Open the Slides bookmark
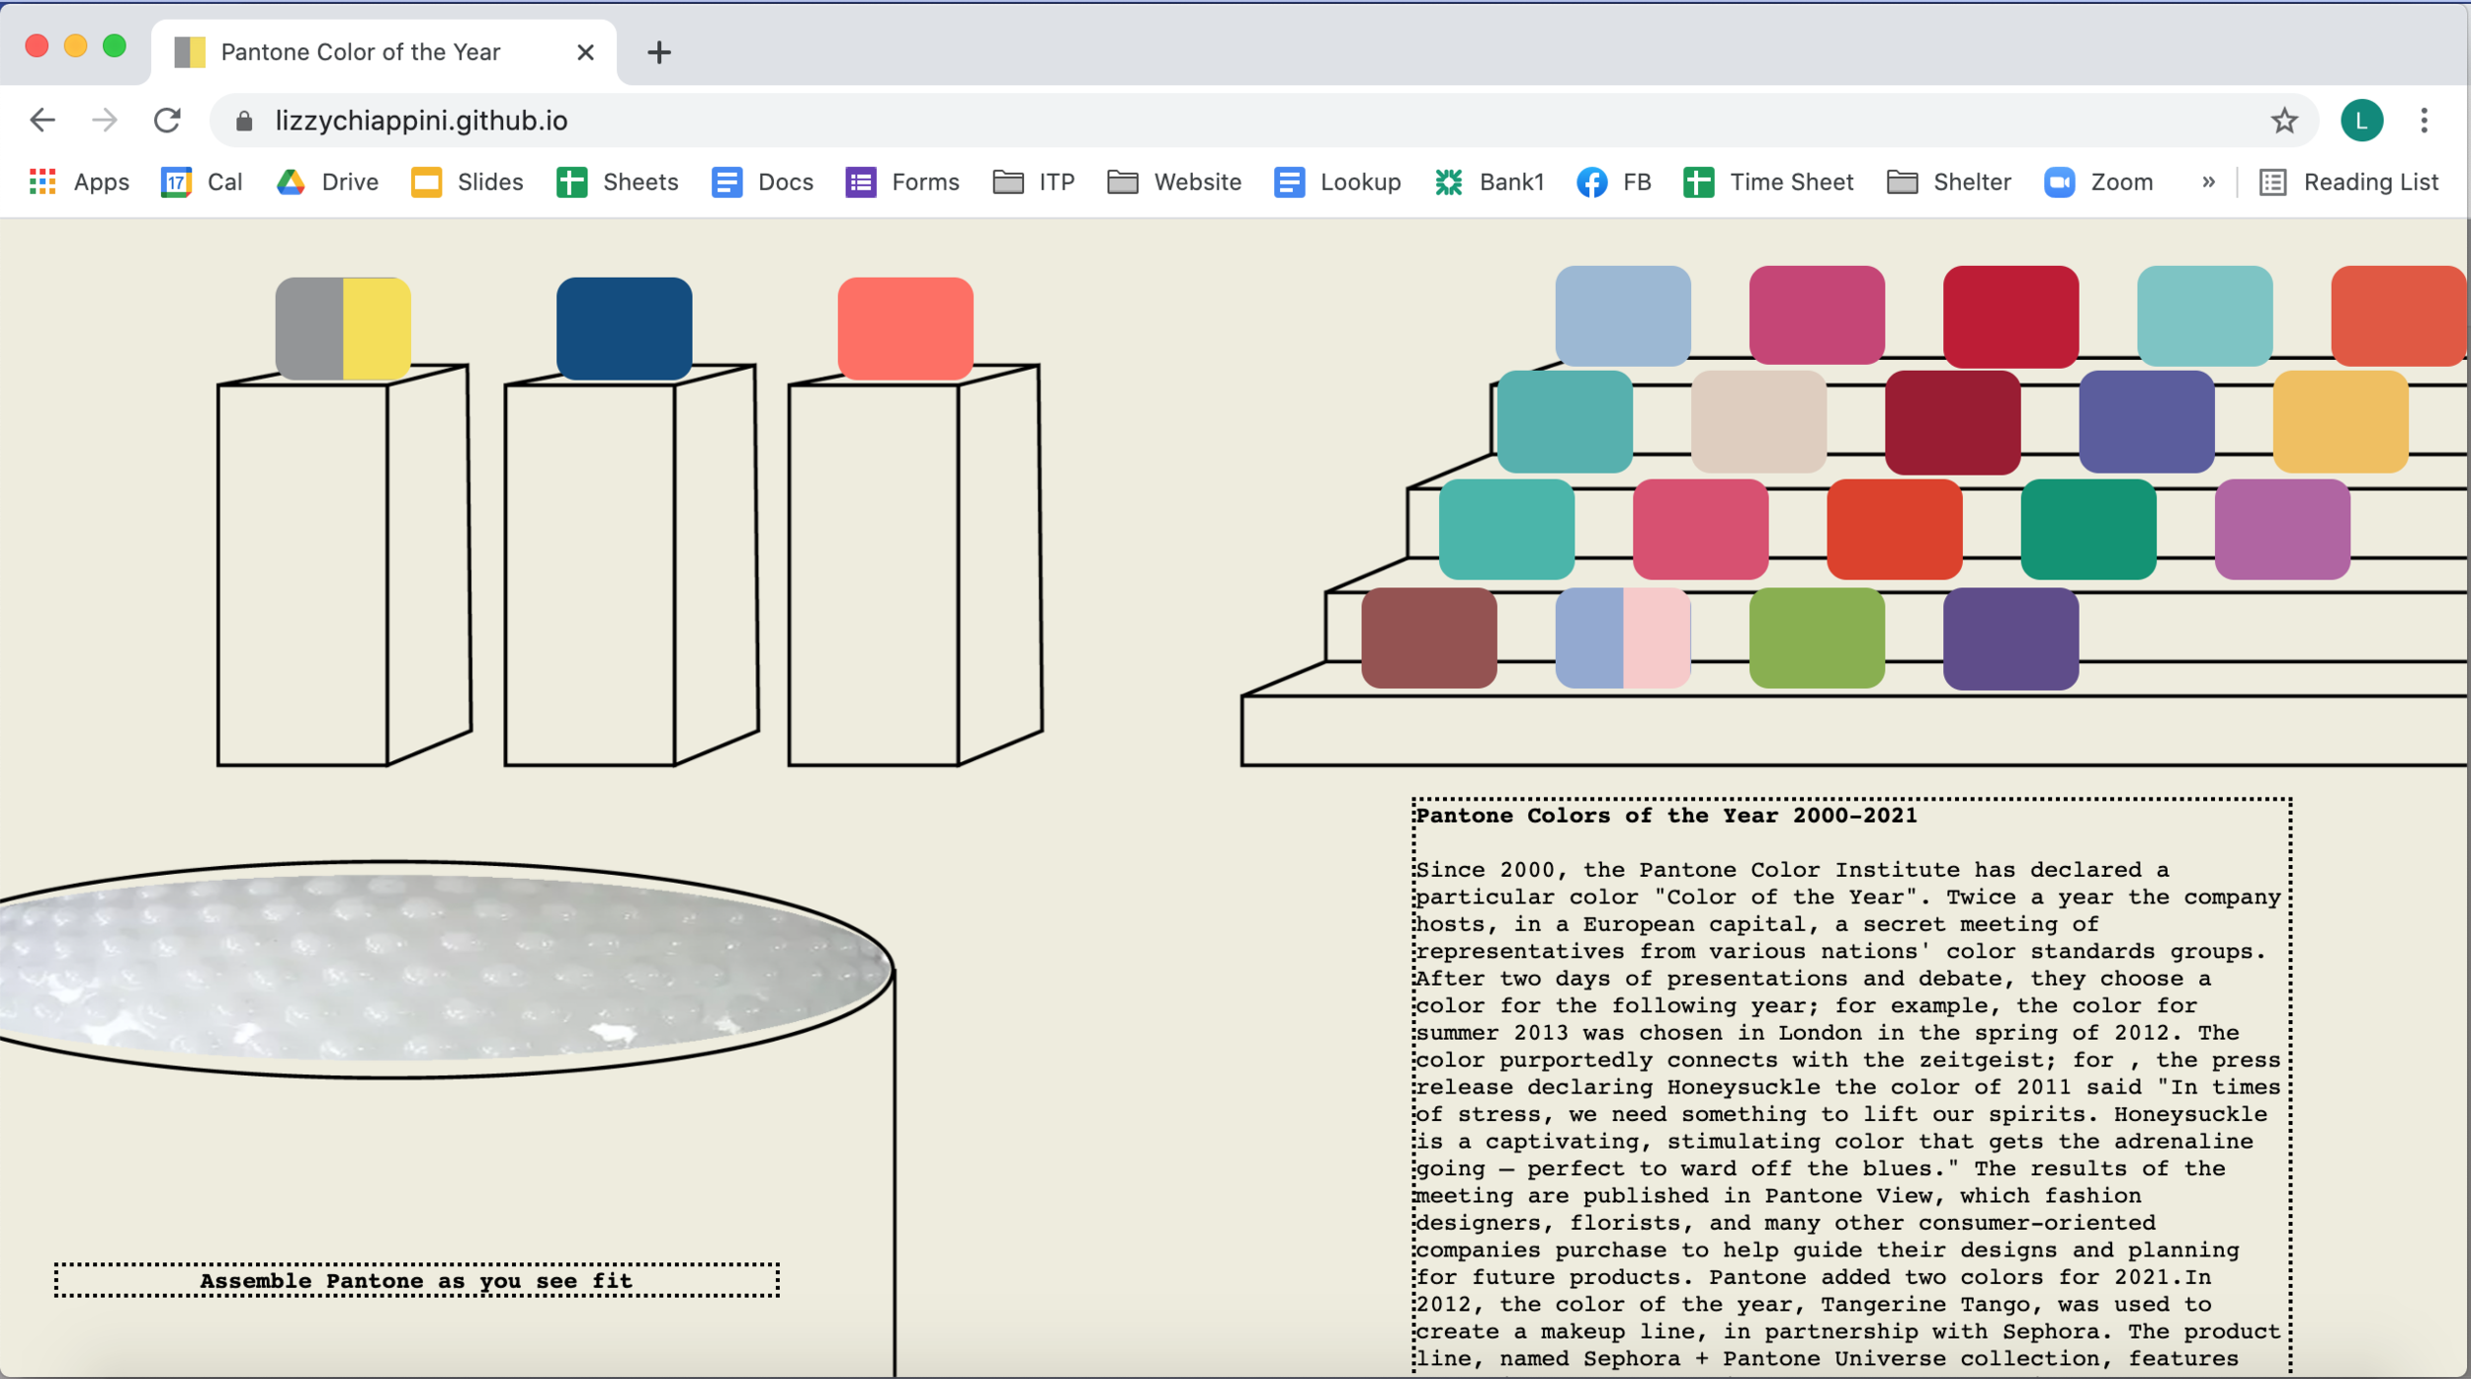Viewport: 2471px width, 1379px height. 468,182
